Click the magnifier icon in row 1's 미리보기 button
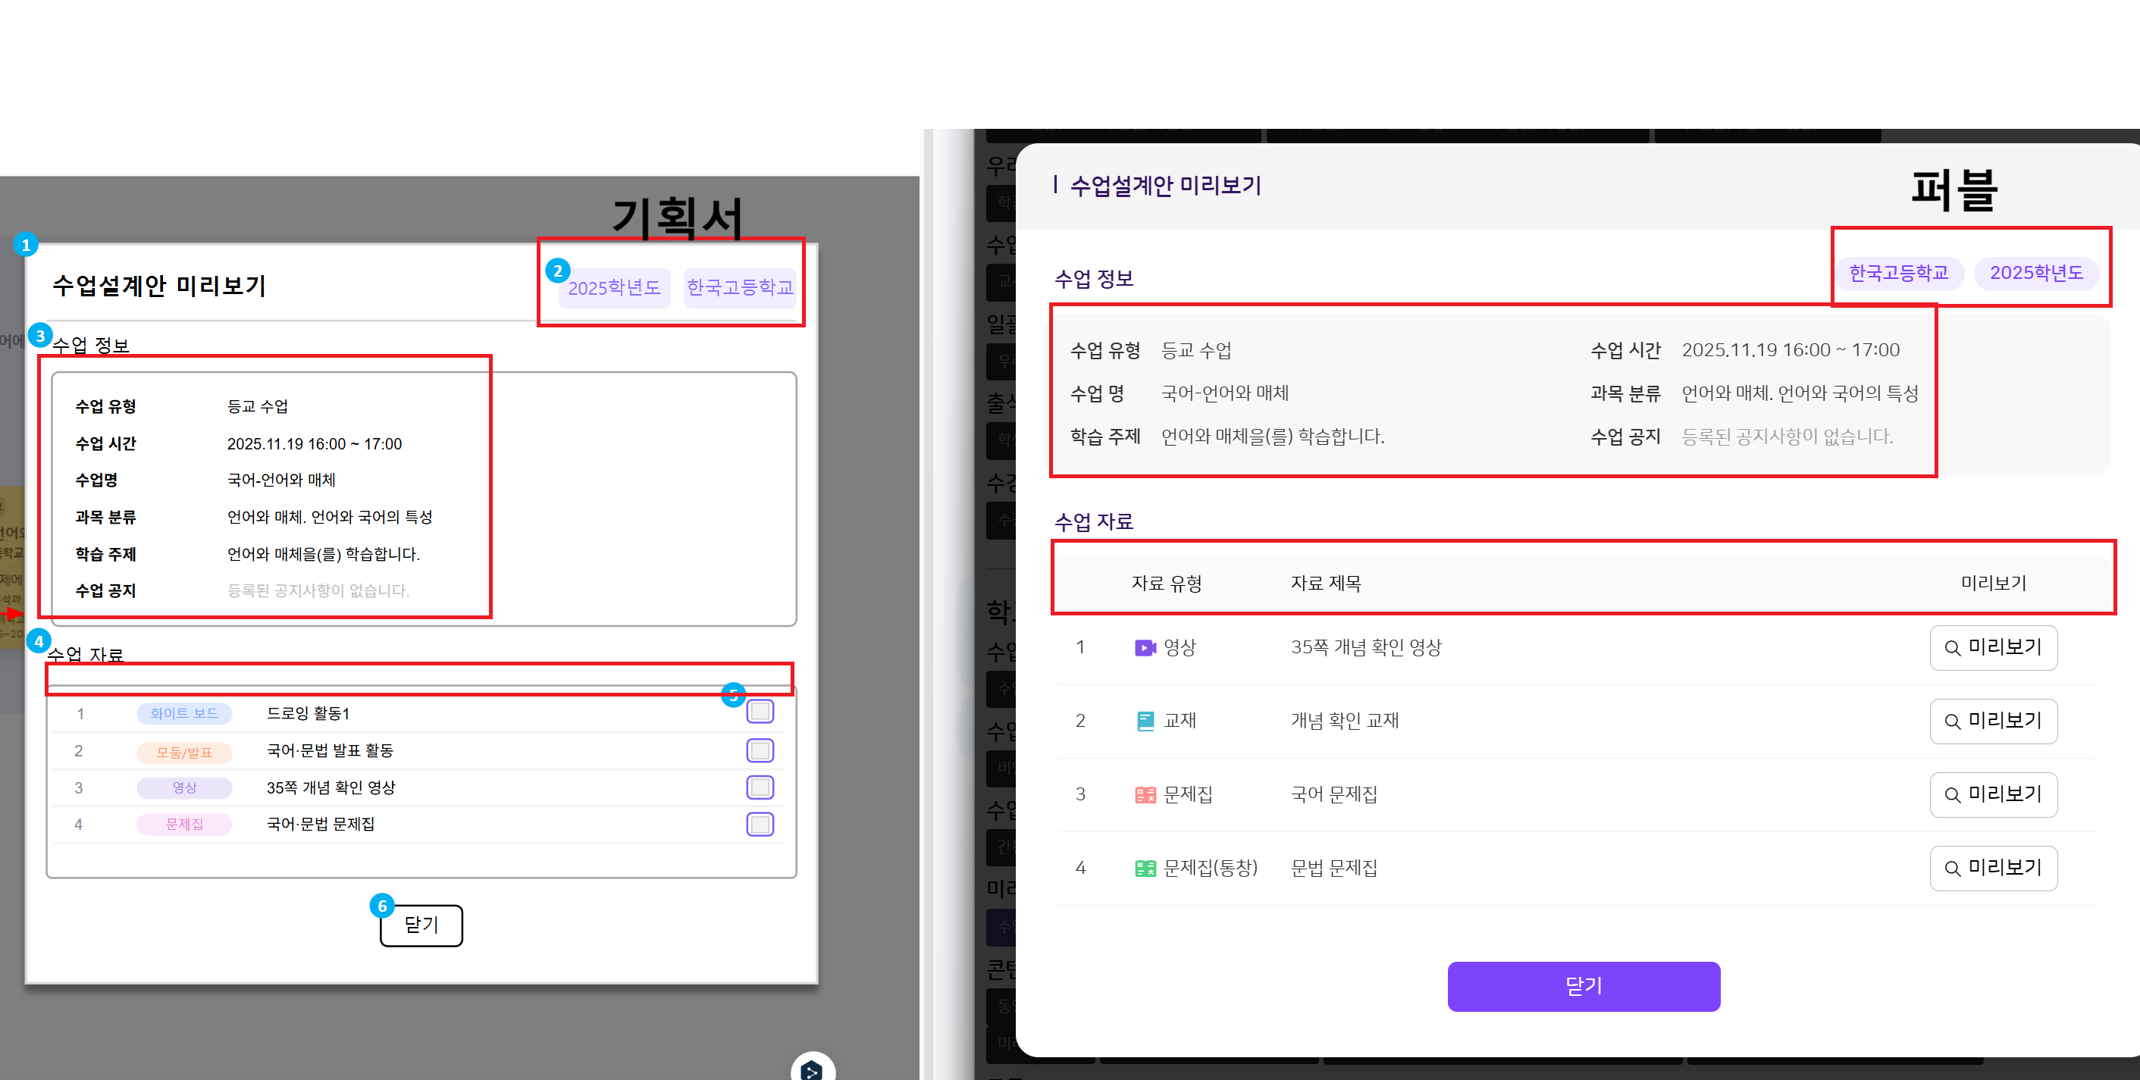The width and height of the screenshot is (2140, 1080). coord(1952,648)
